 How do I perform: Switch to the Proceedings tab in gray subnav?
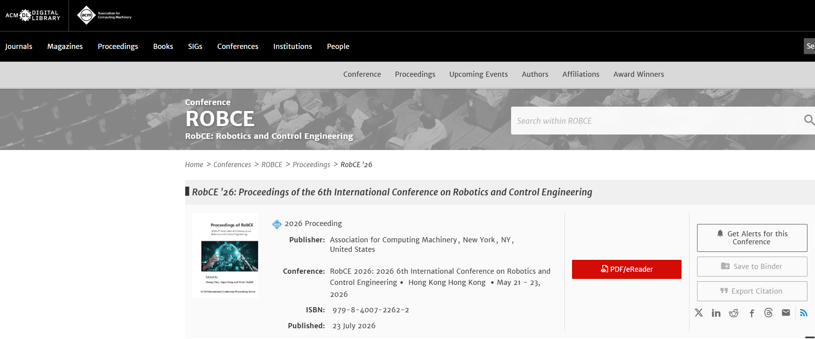pos(415,74)
